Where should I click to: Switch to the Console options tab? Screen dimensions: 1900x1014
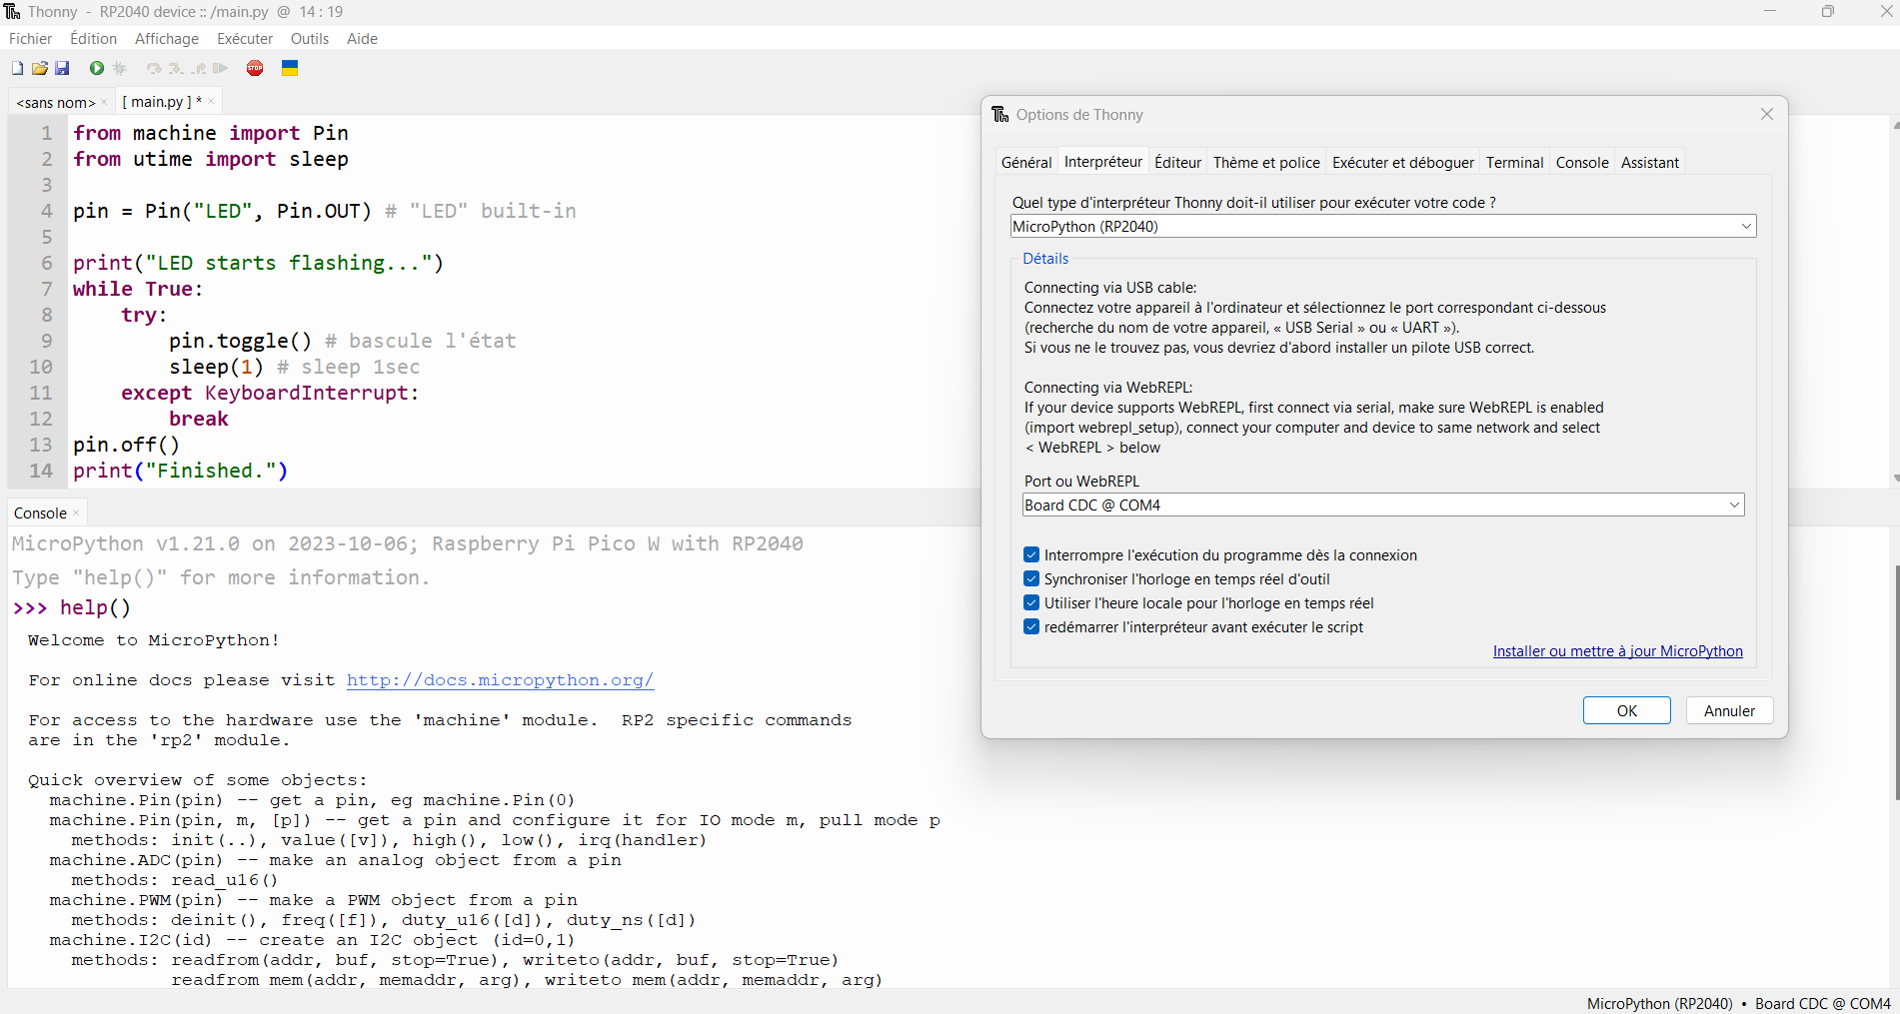tap(1582, 162)
